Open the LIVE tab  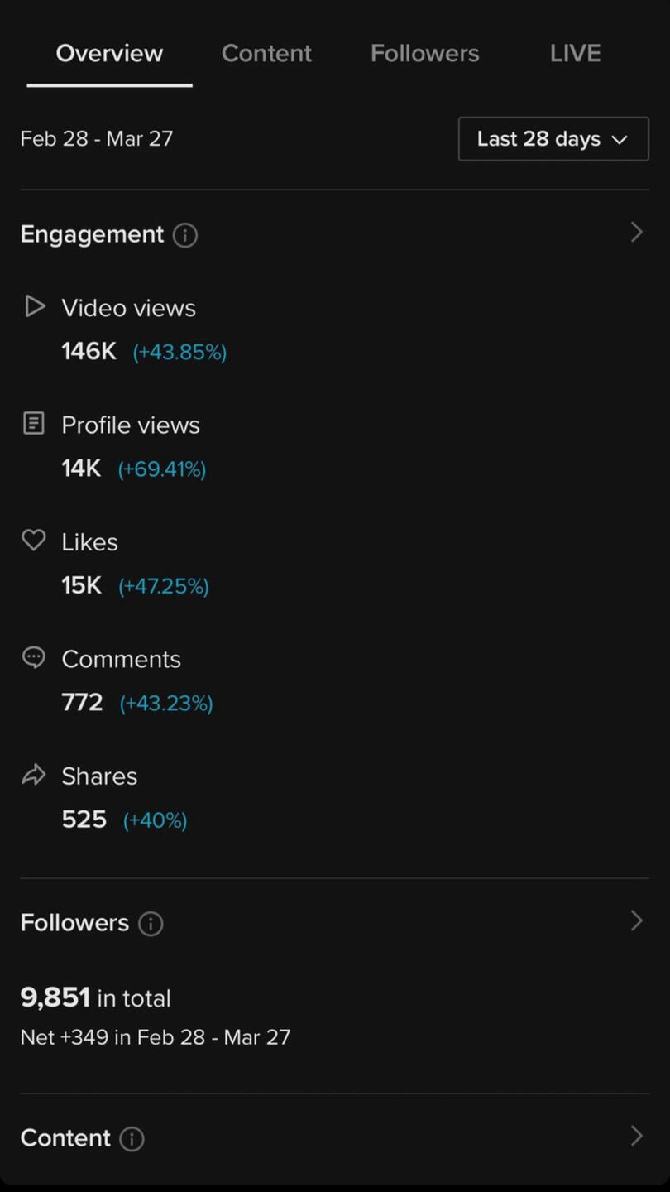pyautogui.click(x=575, y=54)
